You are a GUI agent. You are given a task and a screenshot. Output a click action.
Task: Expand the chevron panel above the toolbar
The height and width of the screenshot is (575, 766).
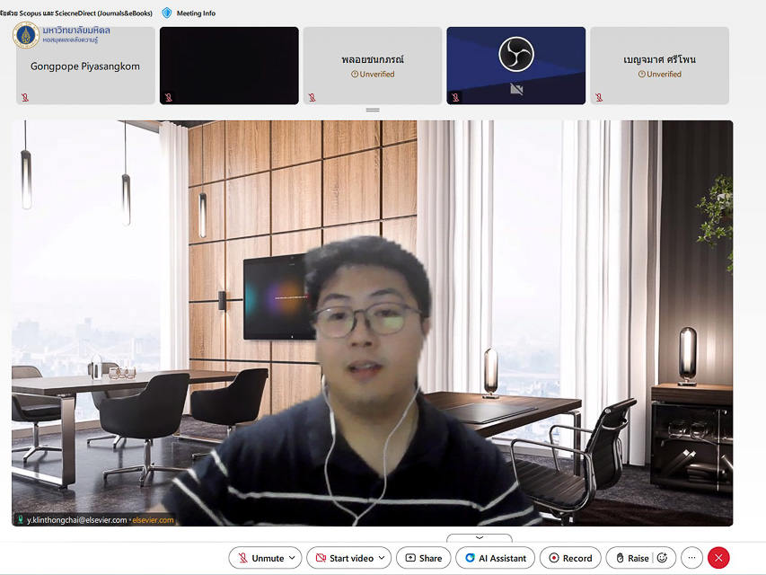tap(480, 538)
